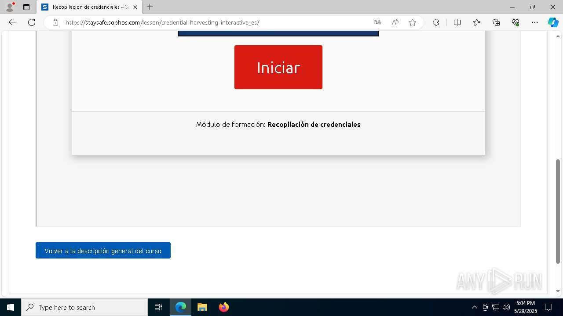Viewport: 563px width, 316px height.
Task: Click Volver a la descripción general del curso
Action: [103, 251]
